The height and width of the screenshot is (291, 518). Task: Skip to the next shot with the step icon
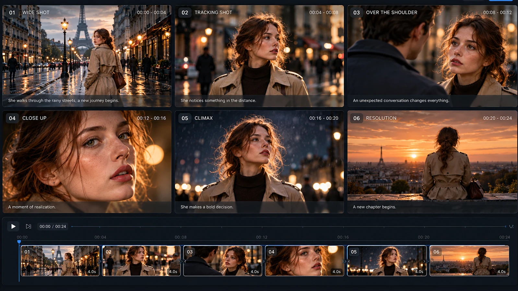[x=29, y=226]
